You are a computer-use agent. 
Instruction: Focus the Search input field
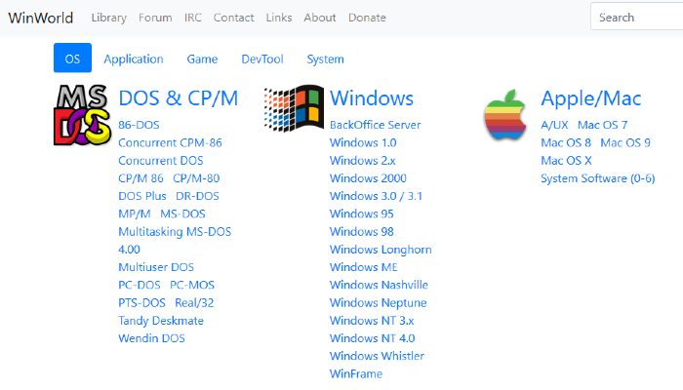pos(636,17)
